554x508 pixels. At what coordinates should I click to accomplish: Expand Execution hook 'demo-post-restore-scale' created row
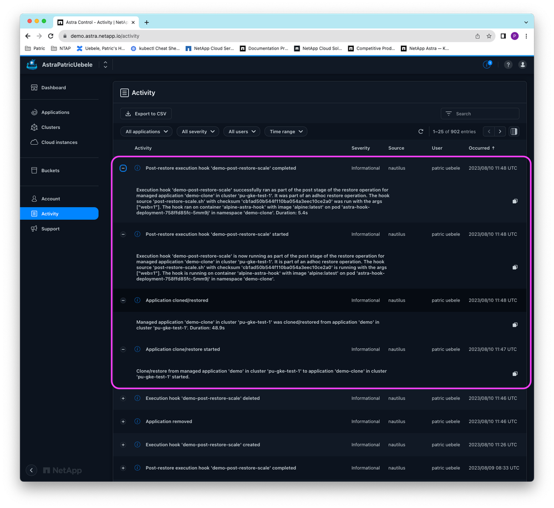pyautogui.click(x=123, y=445)
